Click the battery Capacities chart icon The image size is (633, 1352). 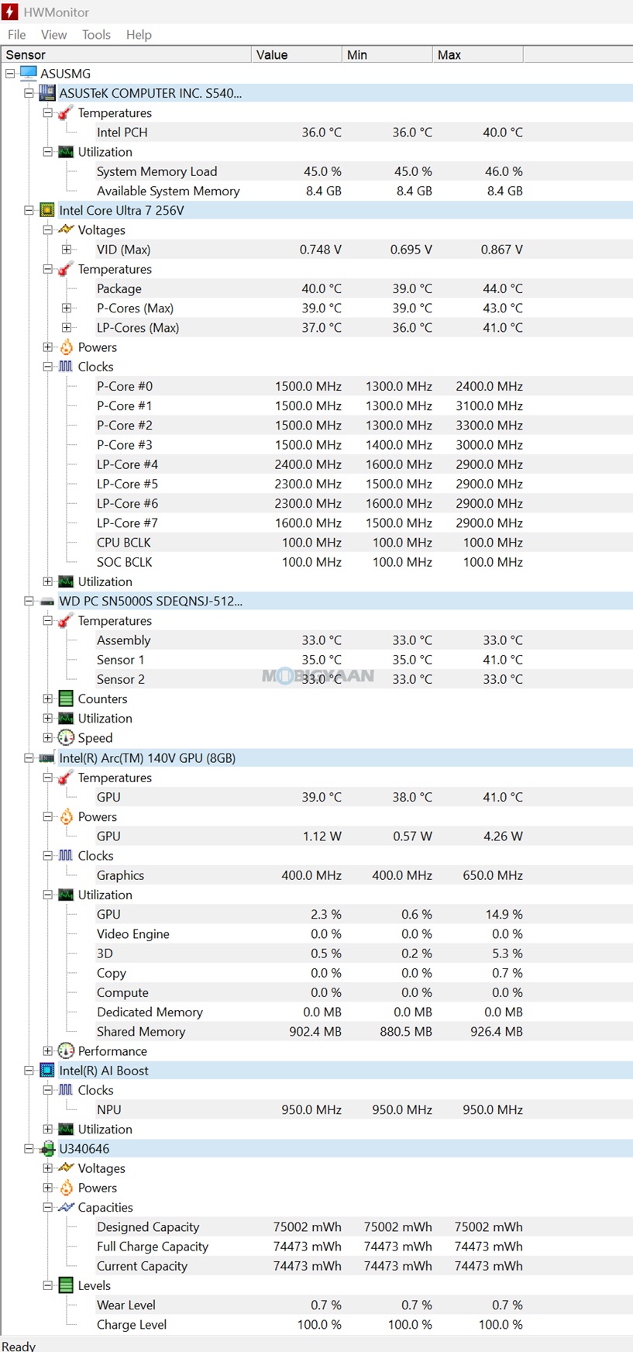66,1207
